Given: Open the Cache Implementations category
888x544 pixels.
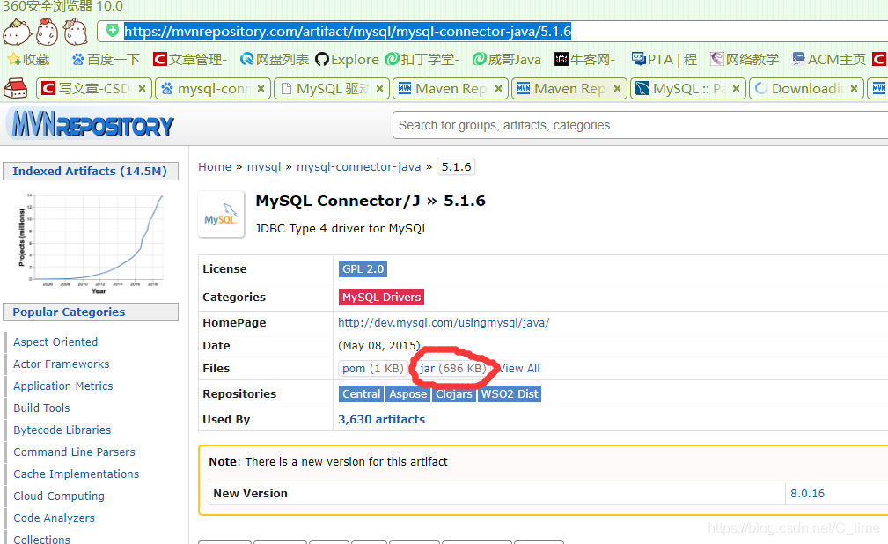Looking at the screenshot, I should 77,474.
